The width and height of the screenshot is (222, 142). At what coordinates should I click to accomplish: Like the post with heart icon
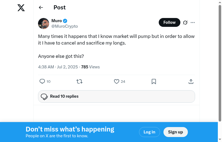pos(117,81)
